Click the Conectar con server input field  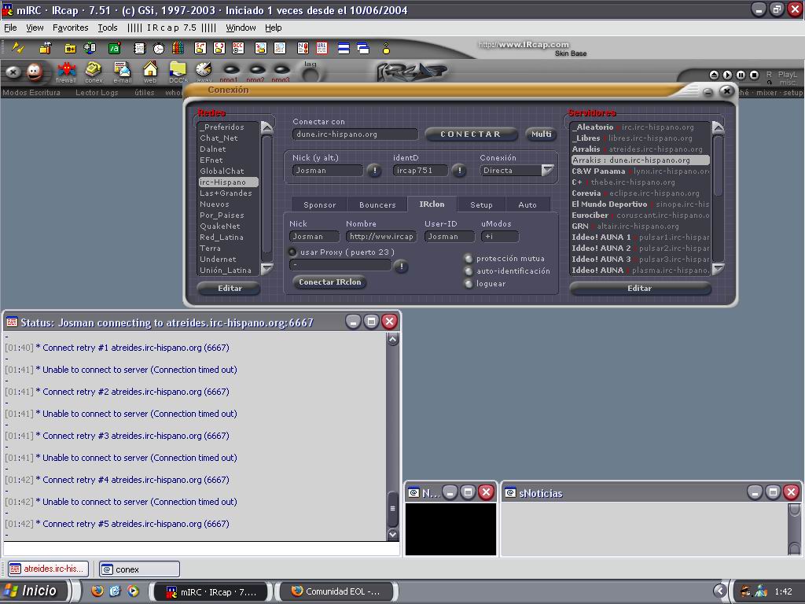point(355,134)
